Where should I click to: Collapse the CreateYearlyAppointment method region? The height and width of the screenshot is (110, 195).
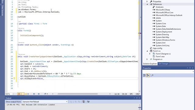(x=18, y=57)
